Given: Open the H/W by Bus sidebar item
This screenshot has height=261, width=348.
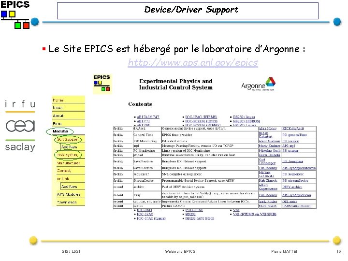Looking at the screenshot, I should [68, 155].
